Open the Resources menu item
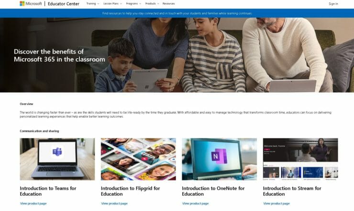The image size is (354, 211). click(x=169, y=4)
